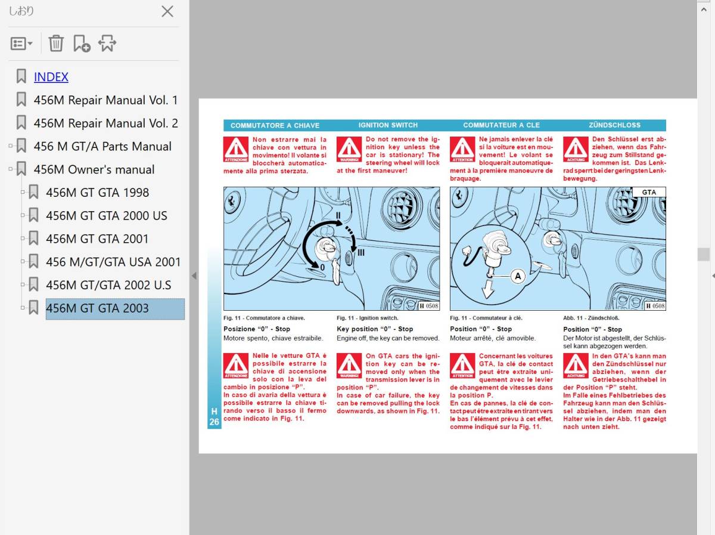Open the INDEX bookmark link
Screen dimensions: 715x535
(51, 77)
